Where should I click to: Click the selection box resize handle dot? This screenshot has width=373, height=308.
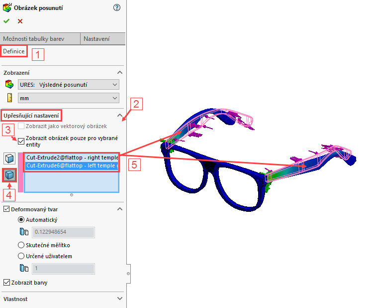click(72, 195)
